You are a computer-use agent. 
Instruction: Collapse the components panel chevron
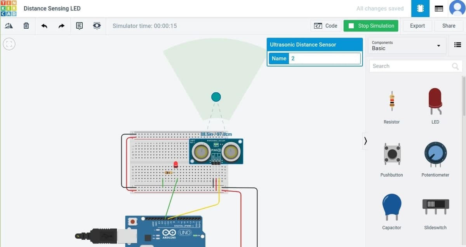pyautogui.click(x=365, y=141)
